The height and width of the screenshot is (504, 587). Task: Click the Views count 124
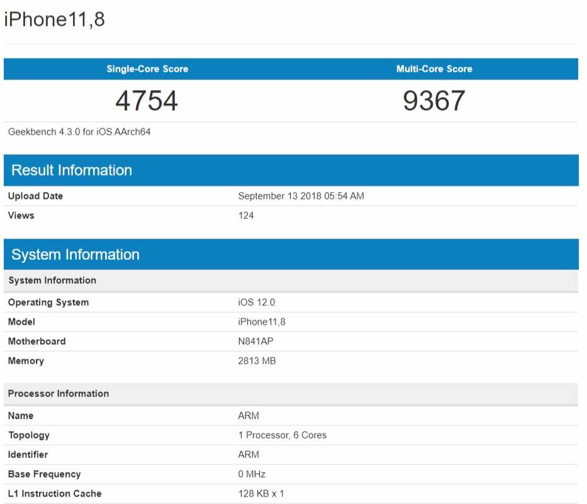[x=246, y=216]
